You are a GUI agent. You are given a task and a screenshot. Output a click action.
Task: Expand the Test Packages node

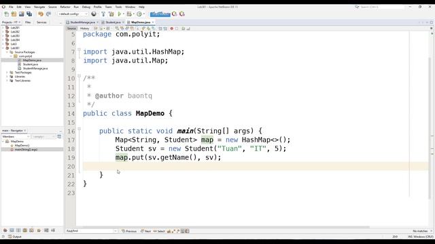tap(7, 73)
